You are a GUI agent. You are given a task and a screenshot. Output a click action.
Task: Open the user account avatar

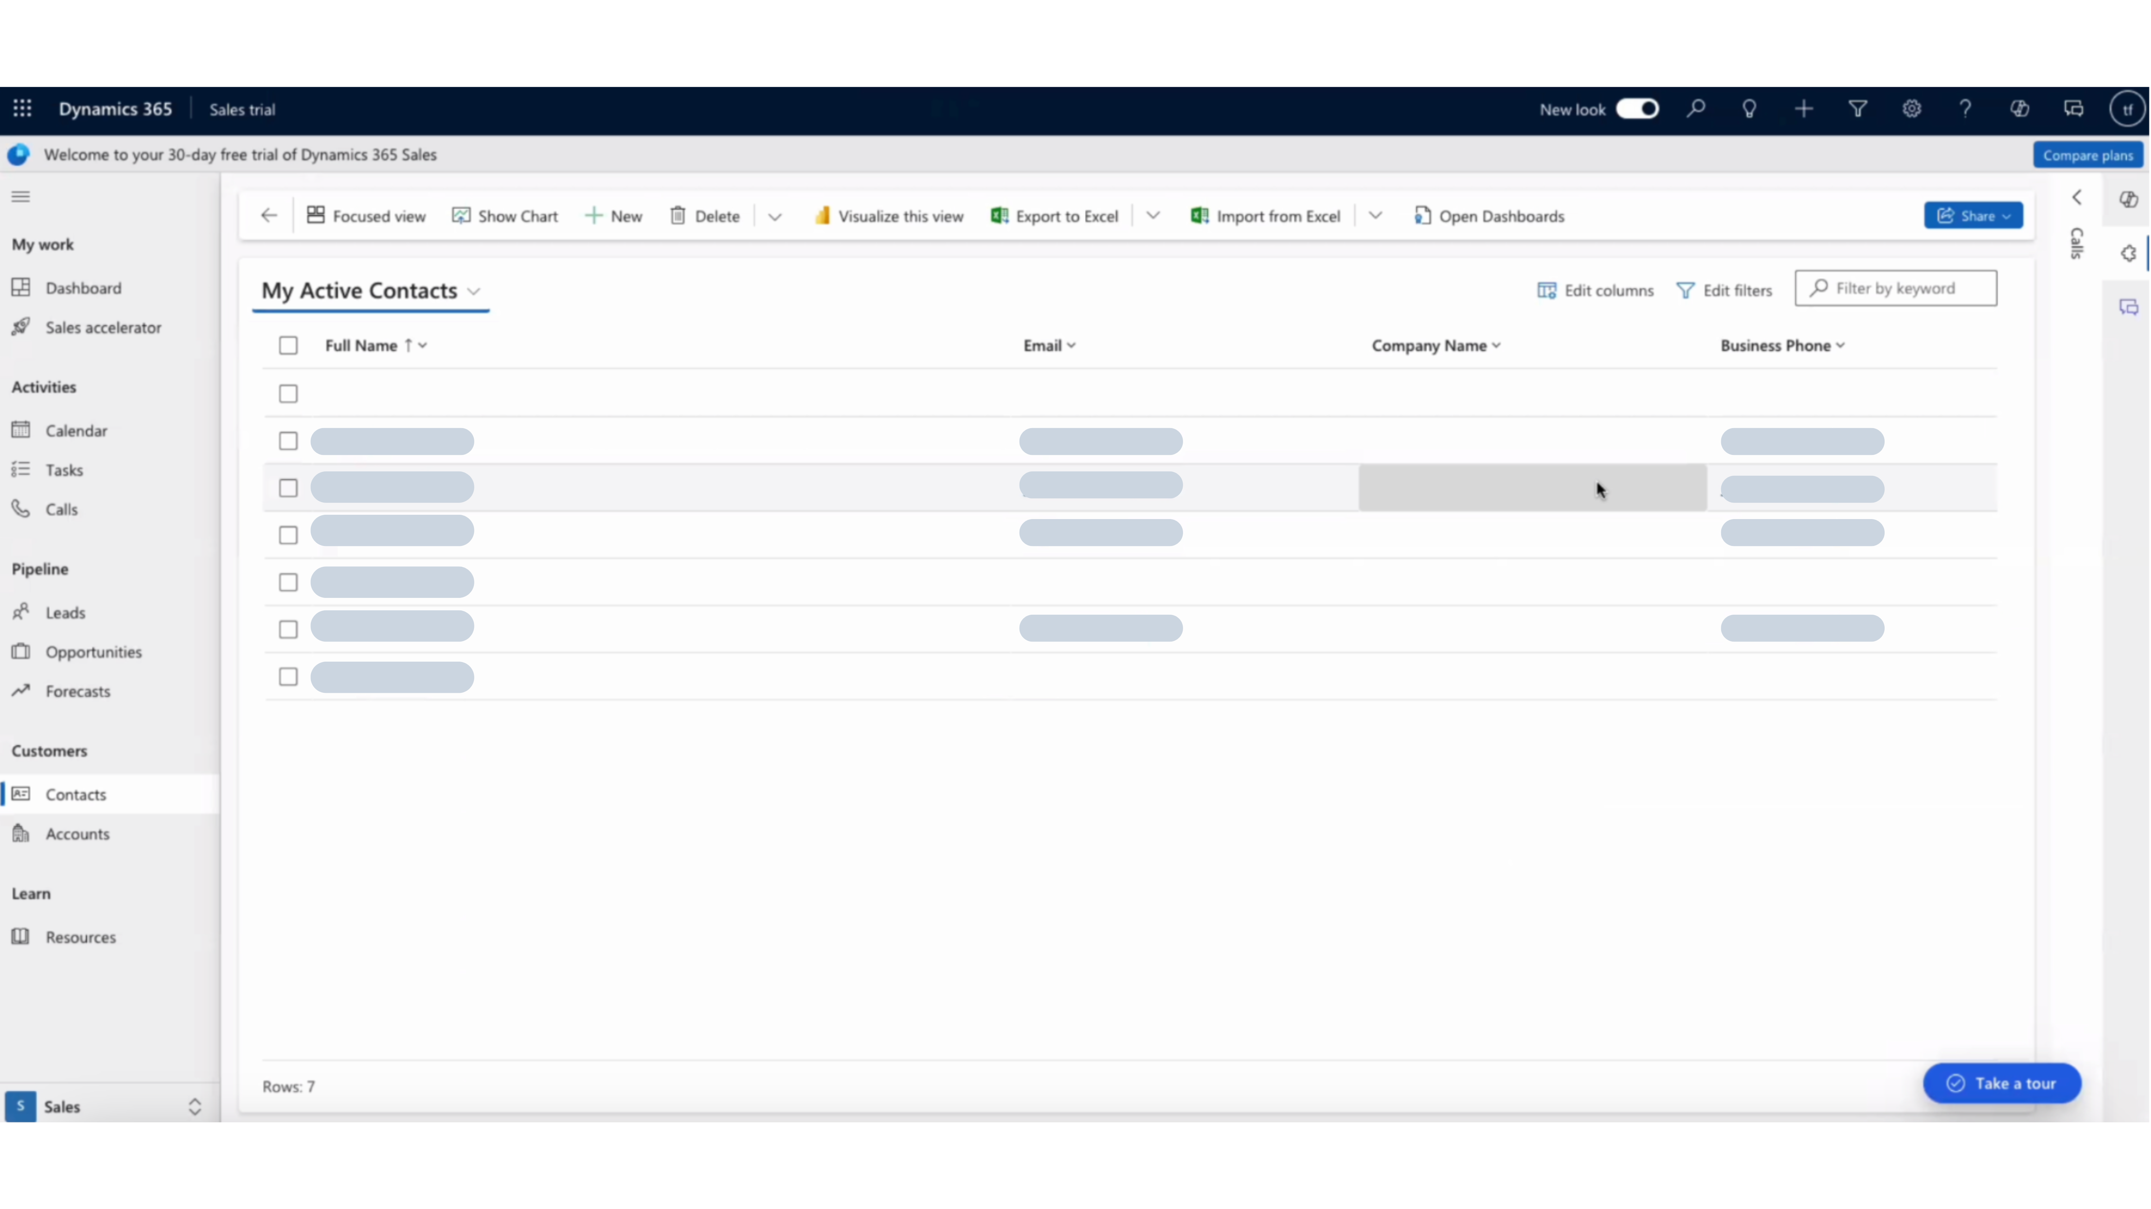[x=2127, y=109]
